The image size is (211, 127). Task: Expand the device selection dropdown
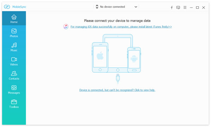tap(136, 7)
